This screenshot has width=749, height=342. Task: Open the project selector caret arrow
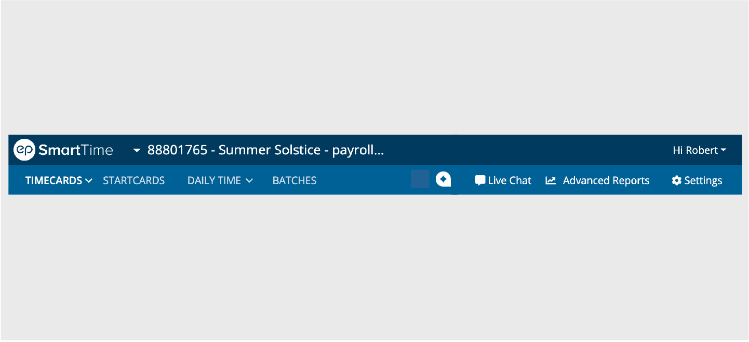click(137, 151)
